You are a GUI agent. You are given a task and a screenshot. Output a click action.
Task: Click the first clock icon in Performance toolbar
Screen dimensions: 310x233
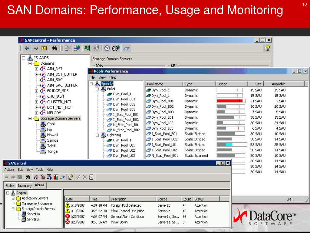click(107, 48)
